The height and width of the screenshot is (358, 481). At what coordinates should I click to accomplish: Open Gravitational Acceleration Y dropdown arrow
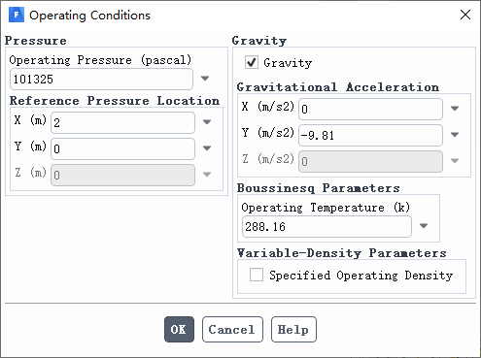point(455,135)
